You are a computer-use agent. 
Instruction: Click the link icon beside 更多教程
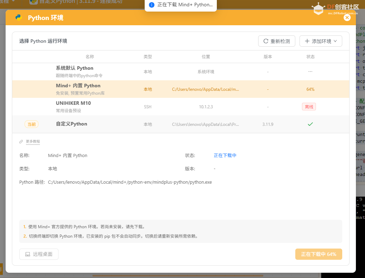[21, 142]
